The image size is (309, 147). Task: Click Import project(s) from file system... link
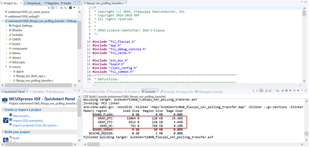click(36, 125)
